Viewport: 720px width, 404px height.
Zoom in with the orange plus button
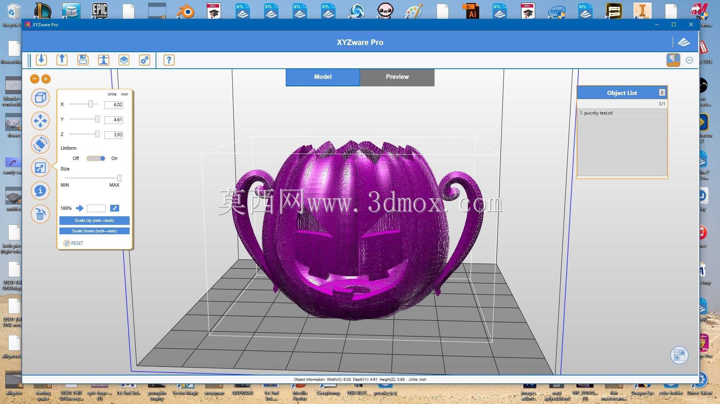tap(46, 79)
